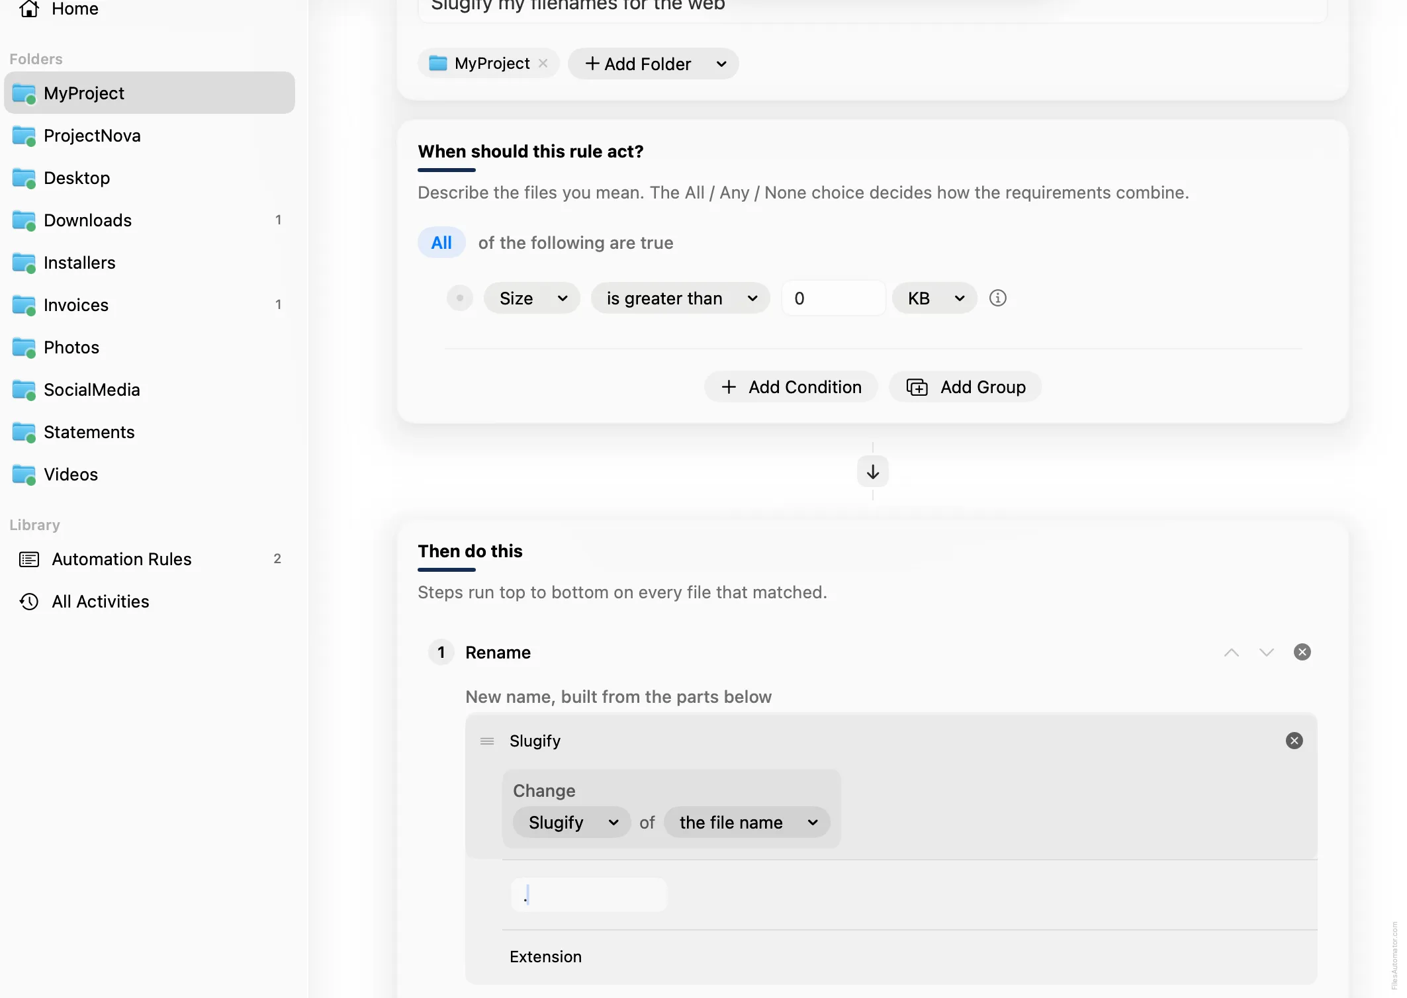This screenshot has width=1407, height=998.
Task: Open the Slugify change type dropdown
Action: click(x=572, y=822)
